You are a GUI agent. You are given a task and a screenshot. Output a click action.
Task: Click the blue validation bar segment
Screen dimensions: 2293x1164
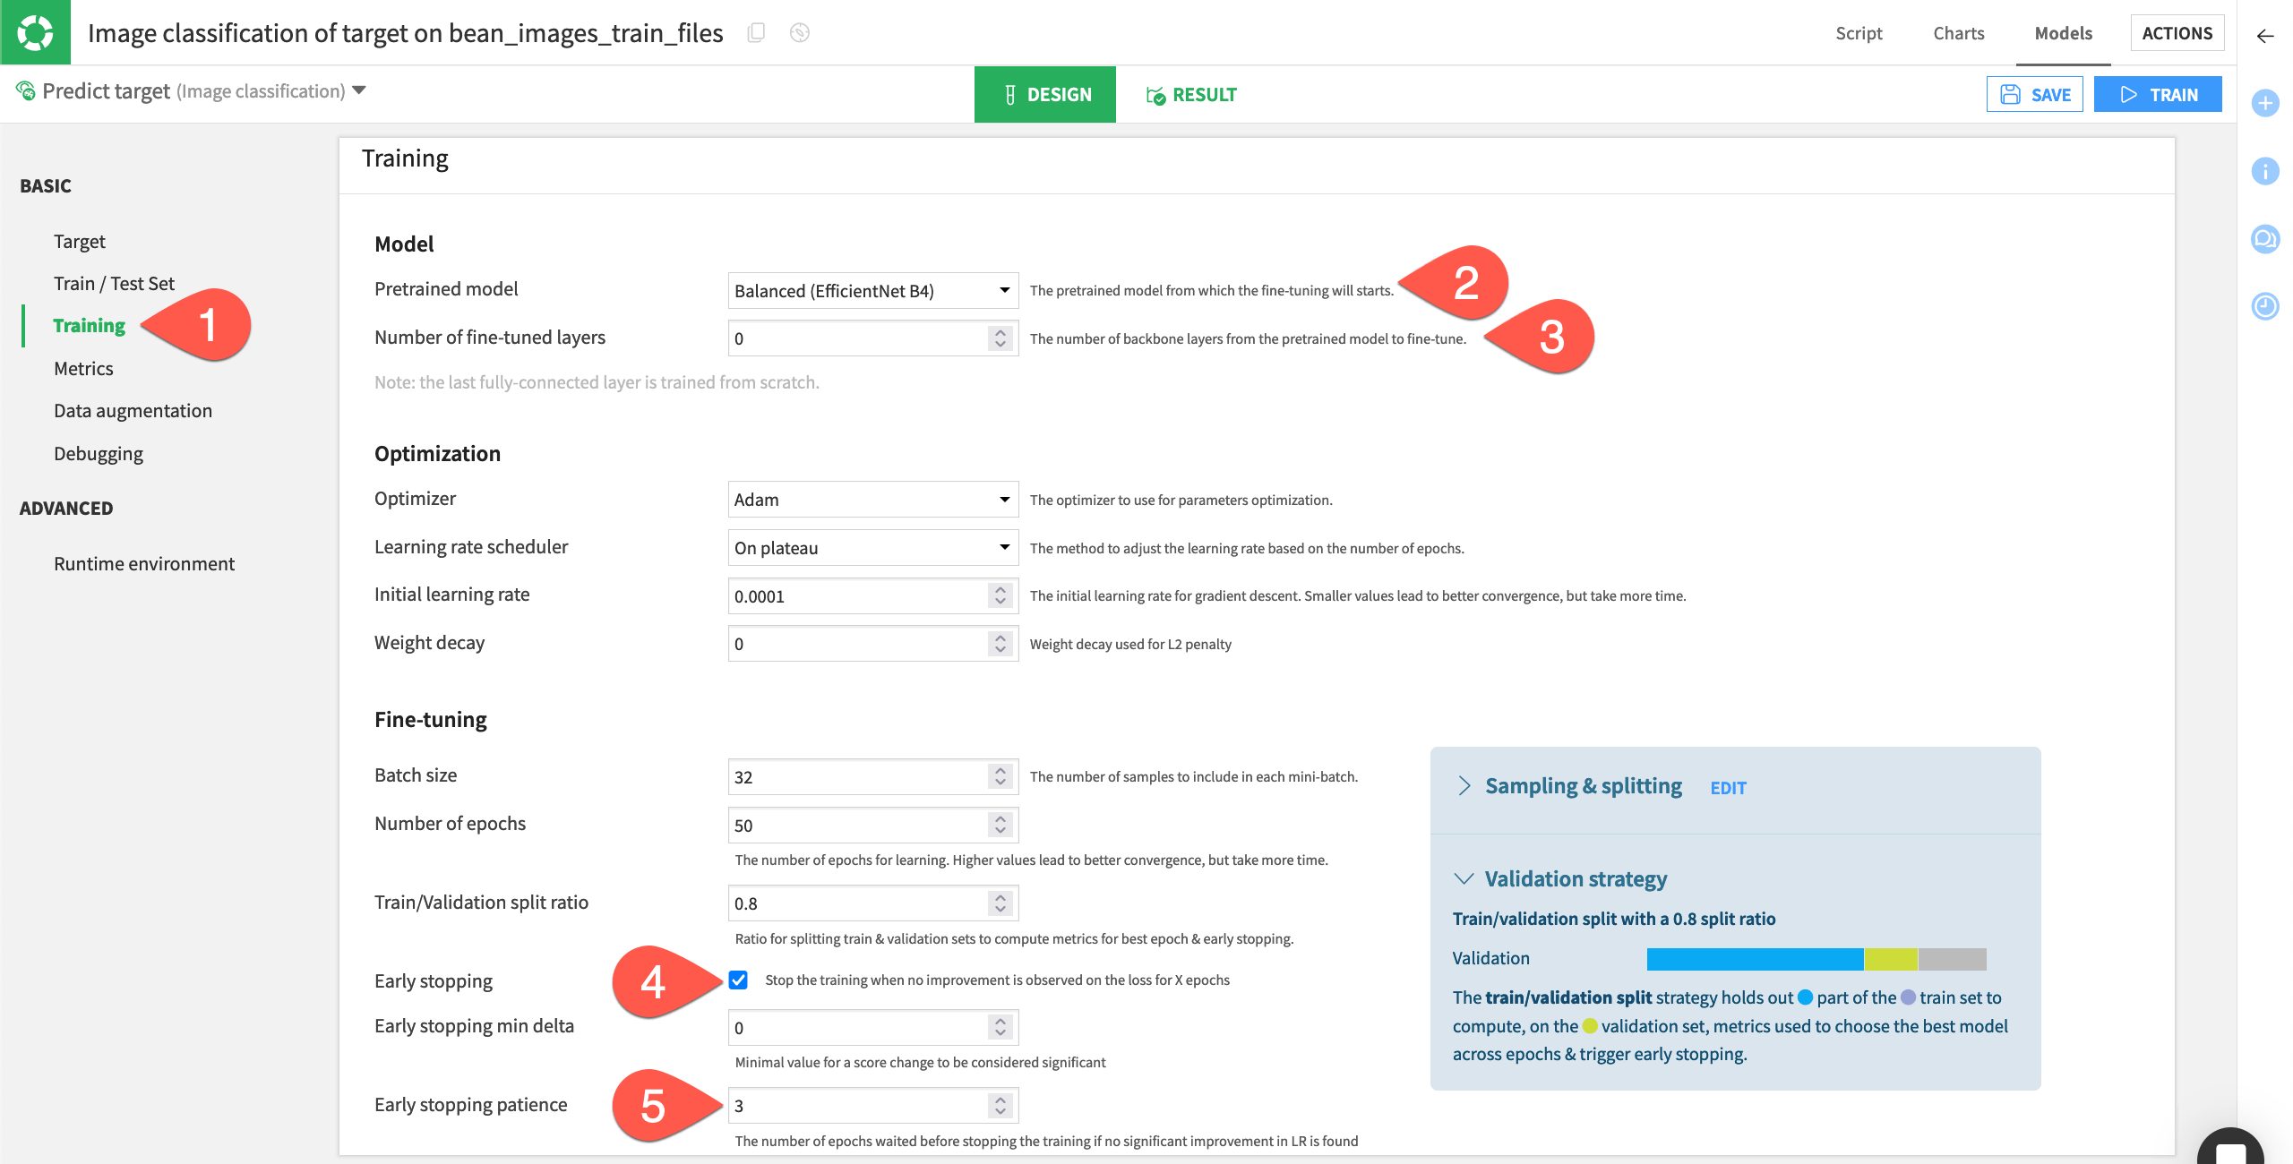pyautogui.click(x=1754, y=959)
